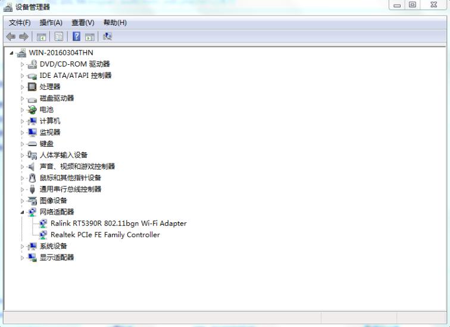The height and width of the screenshot is (327, 450).
Task: Open the 操作(A) menu
Action: [51, 23]
